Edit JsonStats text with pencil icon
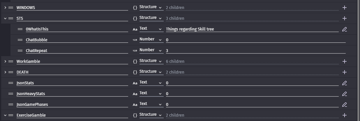Viewport: 360px width, 121px height. (x=345, y=83)
